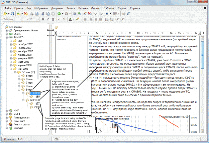This screenshot has width=209, height=143.
Task: Open the Избранное menu
Action: [41, 8]
